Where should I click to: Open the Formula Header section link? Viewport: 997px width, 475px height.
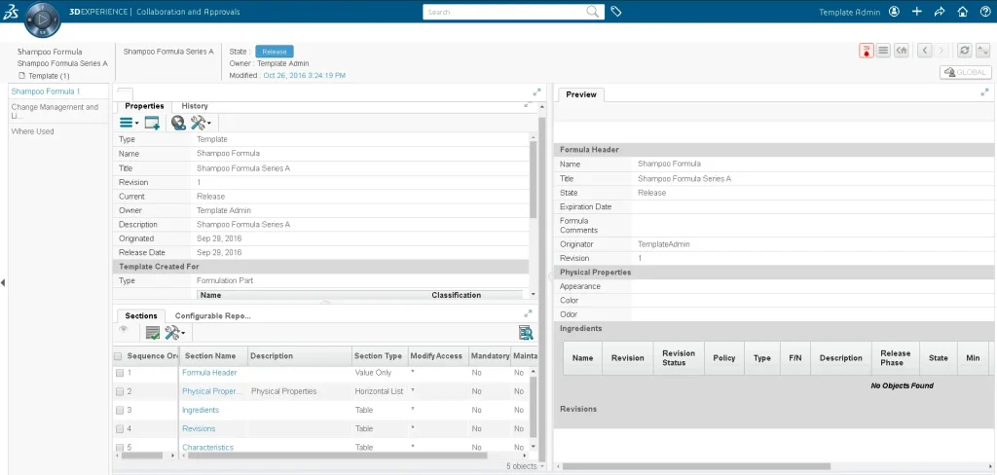click(x=209, y=373)
